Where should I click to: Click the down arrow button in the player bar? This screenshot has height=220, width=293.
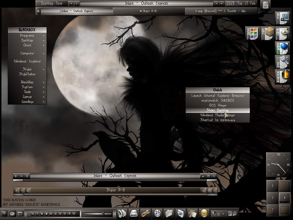tap(74, 214)
